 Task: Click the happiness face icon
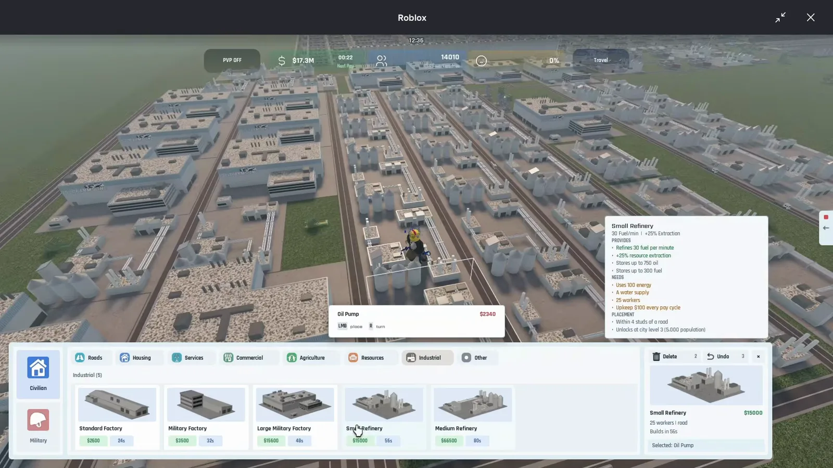[x=481, y=61]
